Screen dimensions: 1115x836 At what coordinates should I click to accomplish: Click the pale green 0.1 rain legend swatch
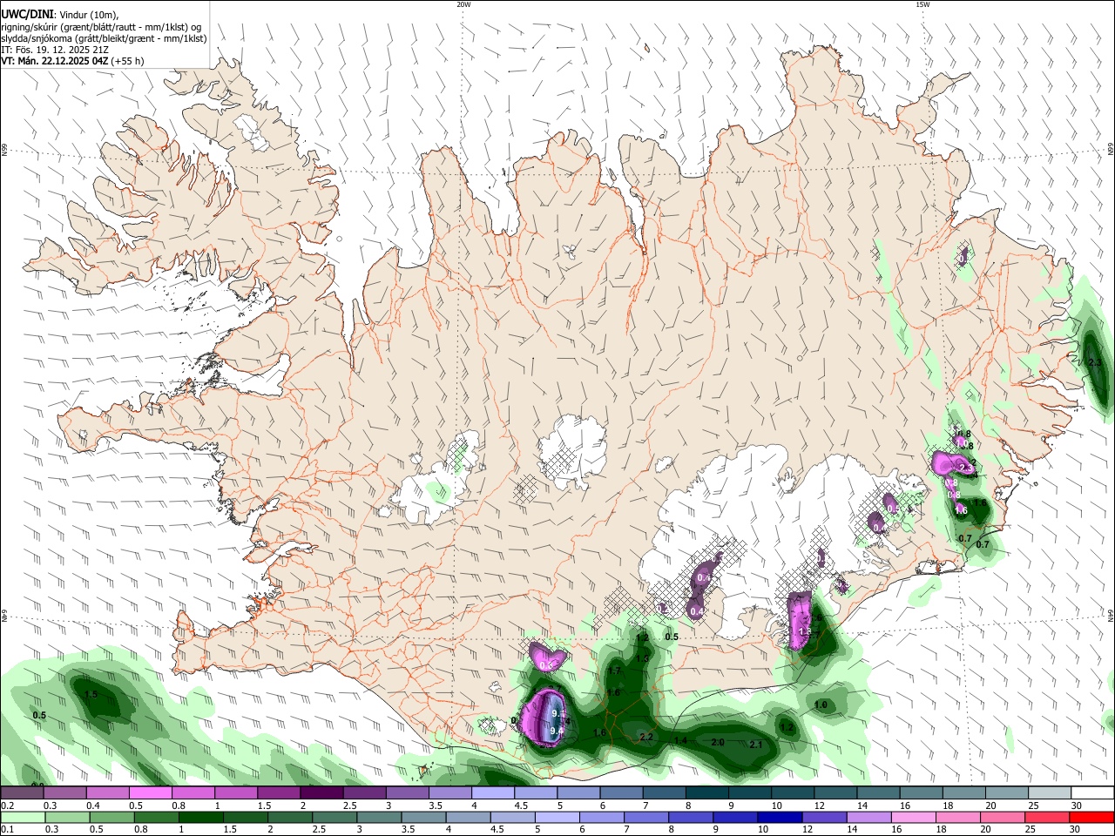coord(22,818)
